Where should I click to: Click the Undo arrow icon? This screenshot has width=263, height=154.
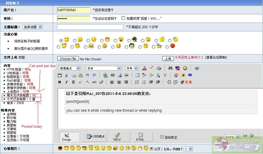(87, 75)
